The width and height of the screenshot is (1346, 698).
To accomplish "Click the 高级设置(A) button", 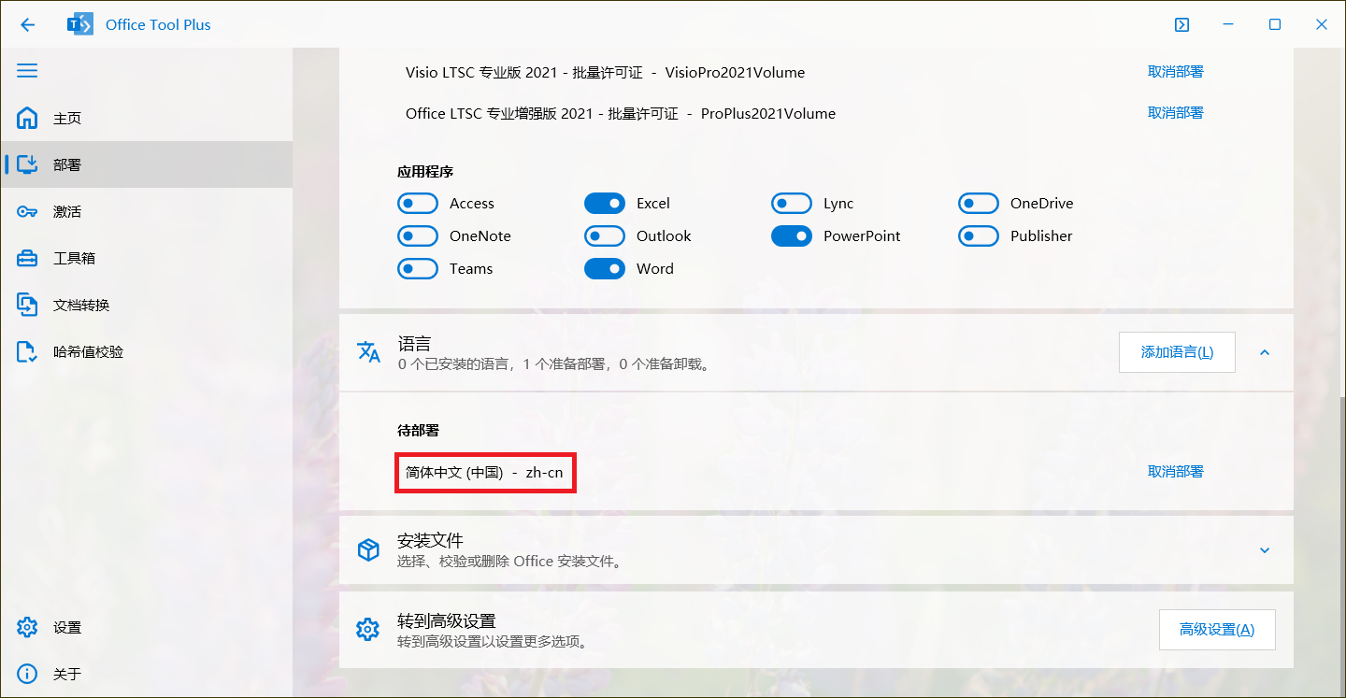I will [1216, 630].
